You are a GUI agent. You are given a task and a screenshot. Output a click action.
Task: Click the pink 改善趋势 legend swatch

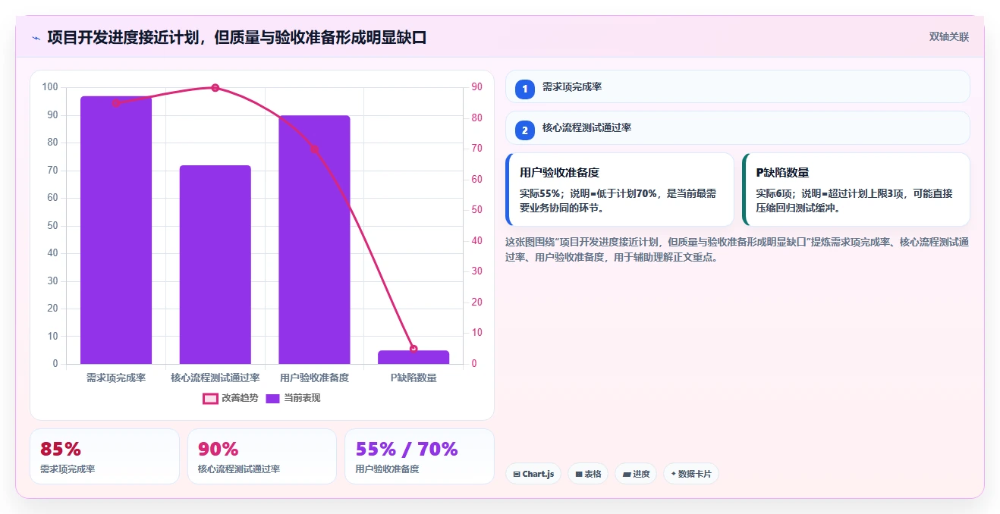click(210, 398)
